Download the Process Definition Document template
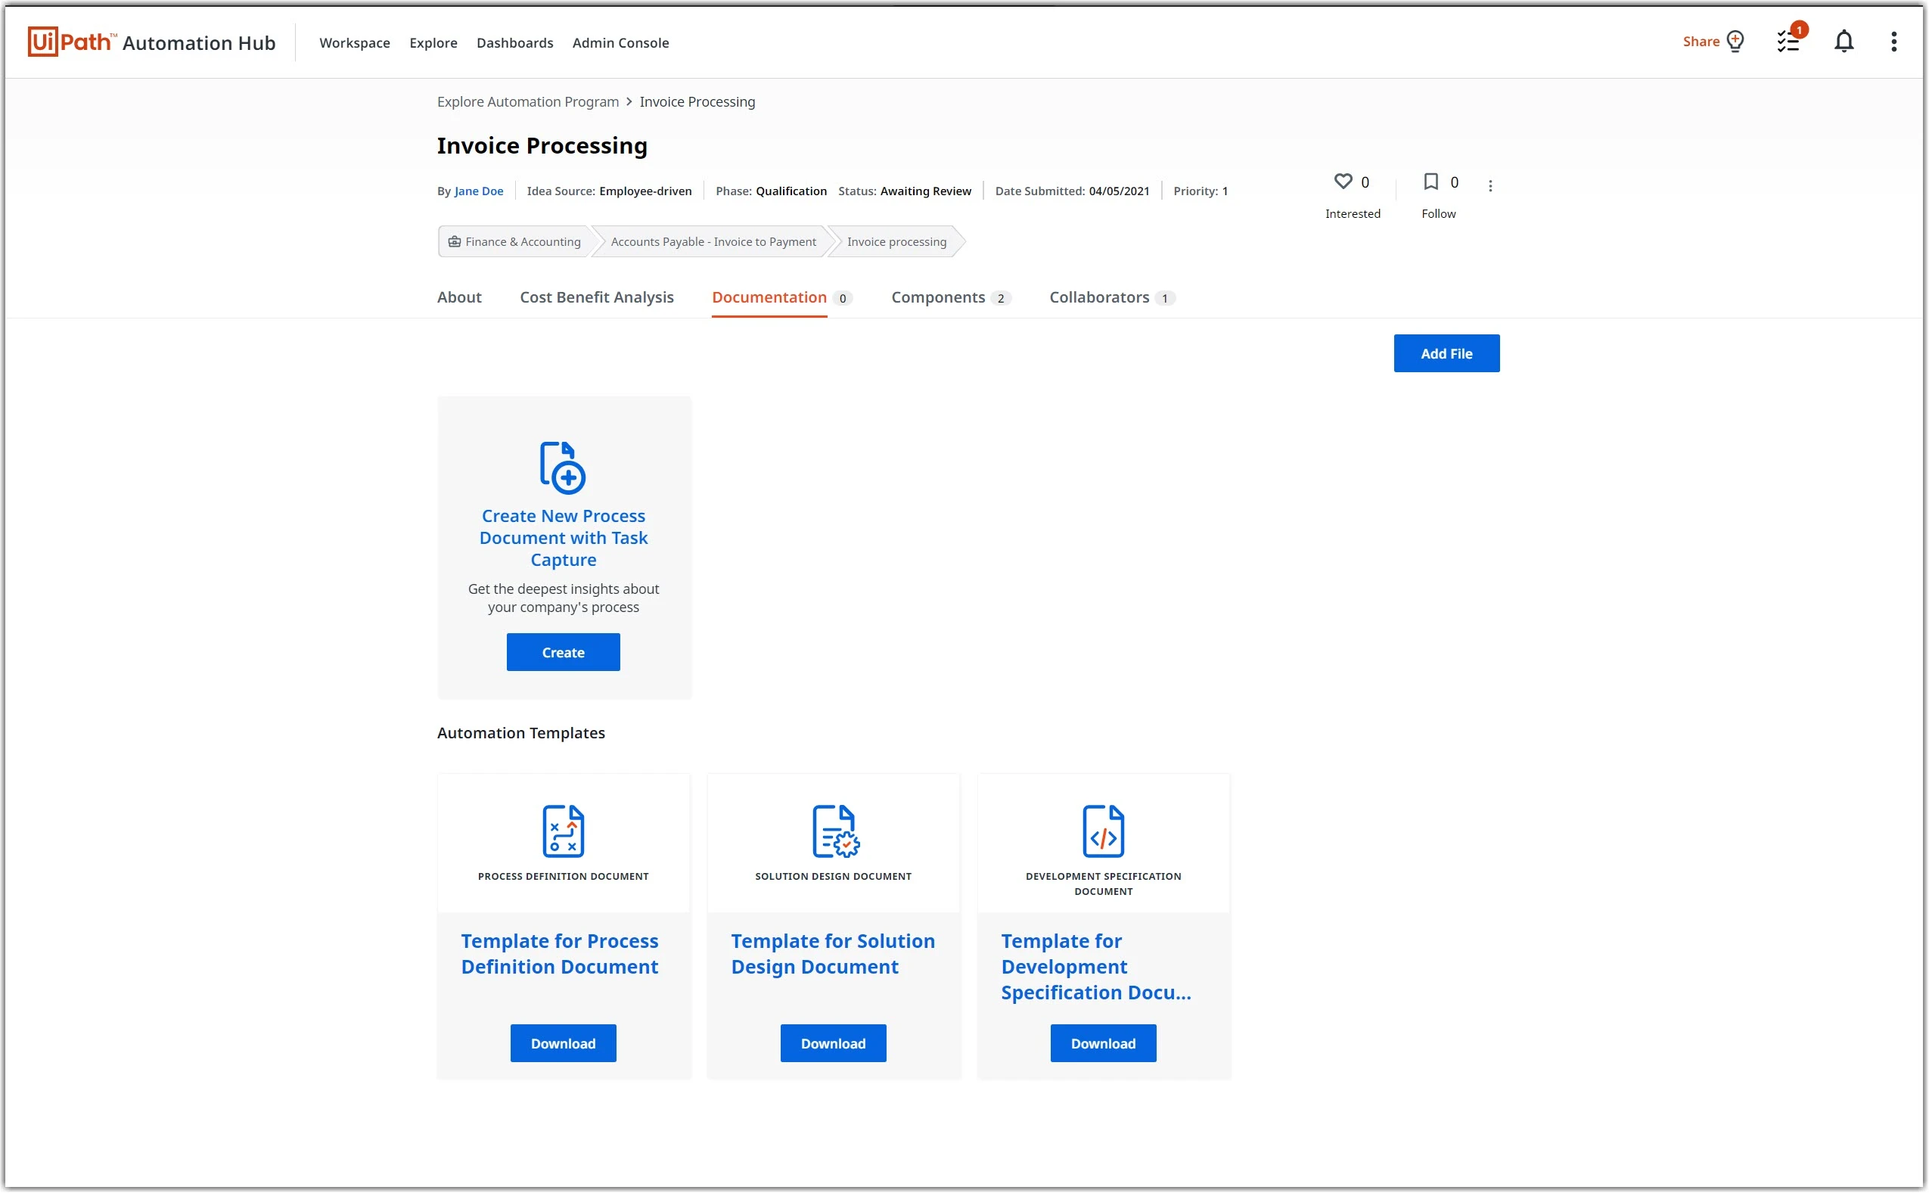This screenshot has width=1929, height=1193. [x=564, y=1044]
